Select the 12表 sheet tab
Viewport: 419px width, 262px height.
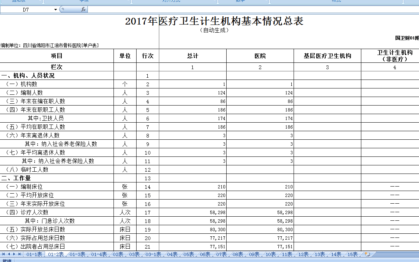tap(303, 254)
